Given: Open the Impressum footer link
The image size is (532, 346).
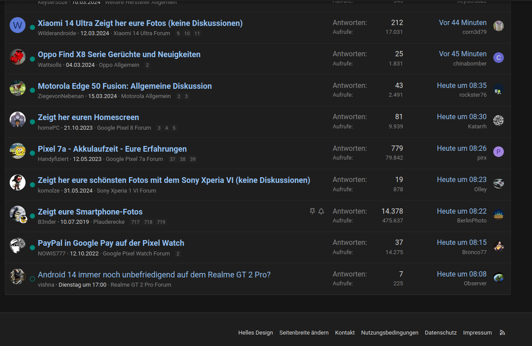Looking at the screenshot, I should click(477, 333).
